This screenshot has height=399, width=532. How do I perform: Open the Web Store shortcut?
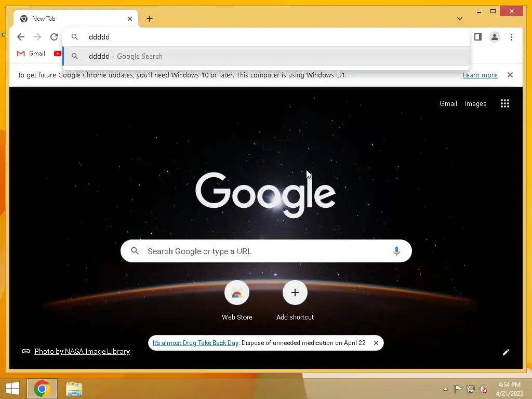[237, 301]
